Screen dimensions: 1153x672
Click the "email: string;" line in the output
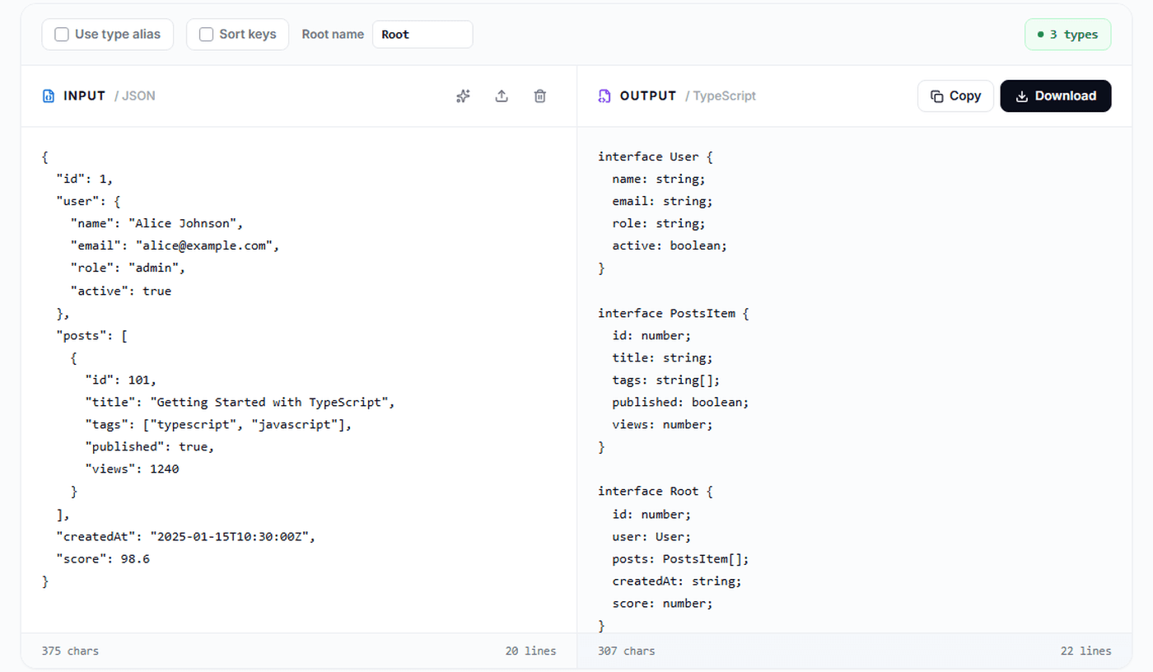663,201
